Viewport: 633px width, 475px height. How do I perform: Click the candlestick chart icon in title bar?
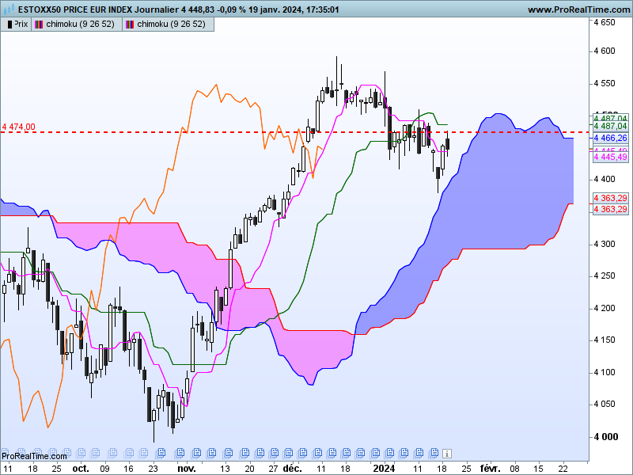9,9
